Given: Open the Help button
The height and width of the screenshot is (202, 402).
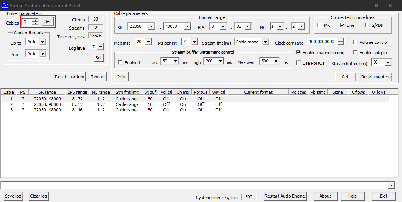Looking at the screenshot, I should pos(352,196).
